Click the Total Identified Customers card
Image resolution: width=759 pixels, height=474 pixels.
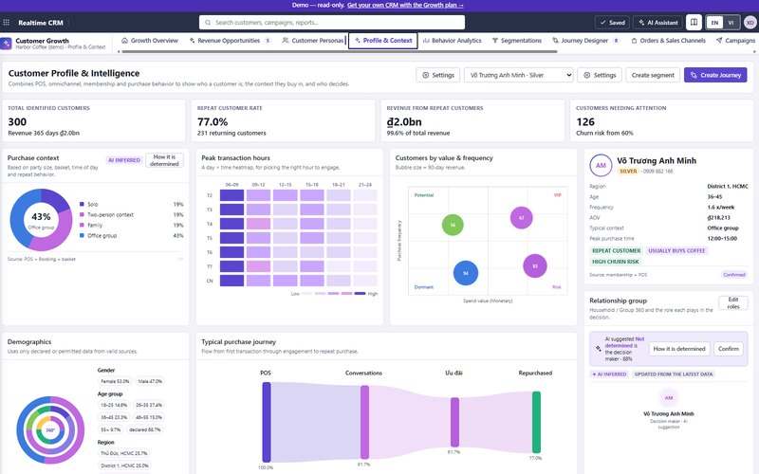coord(94,120)
